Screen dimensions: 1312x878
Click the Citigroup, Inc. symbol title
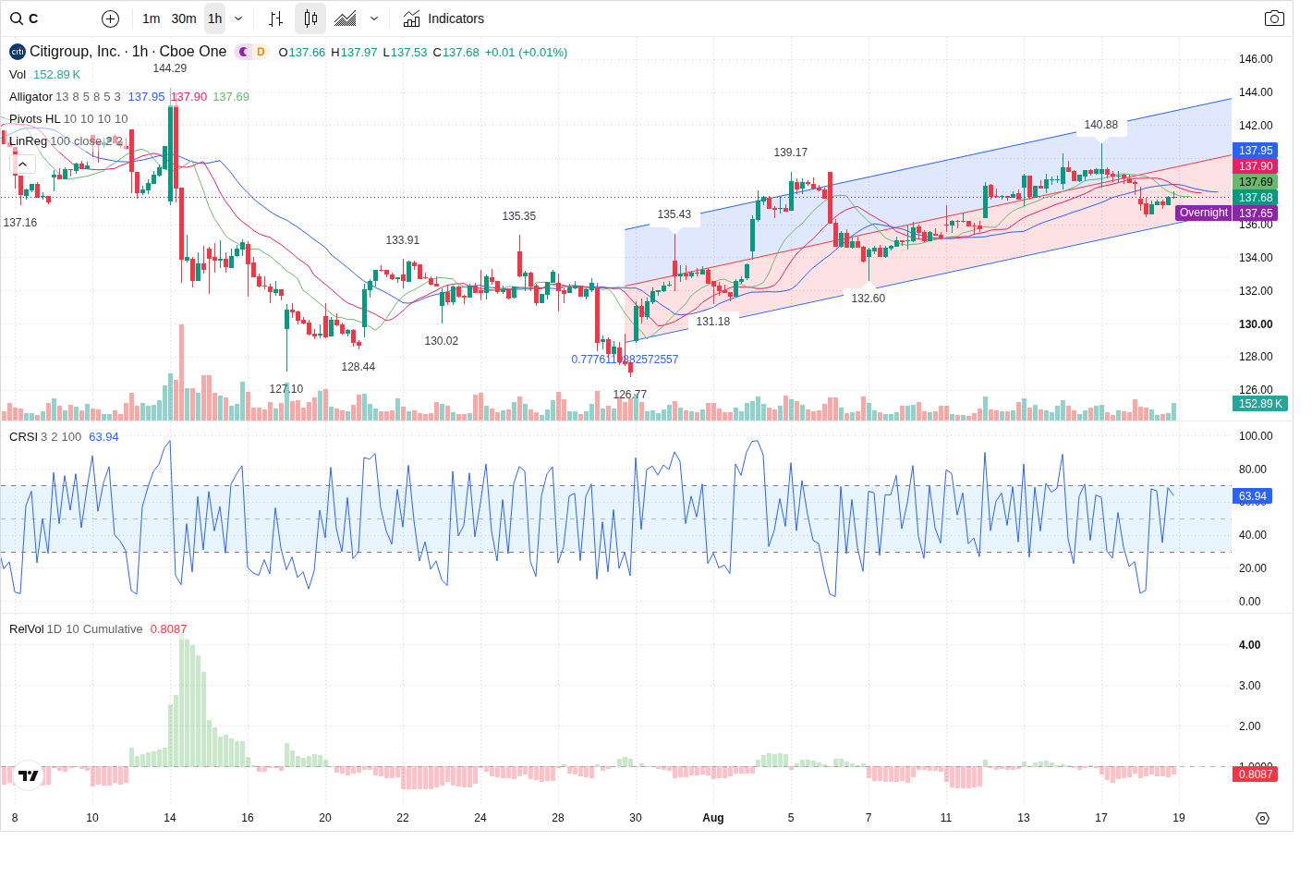[x=128, y=52]
